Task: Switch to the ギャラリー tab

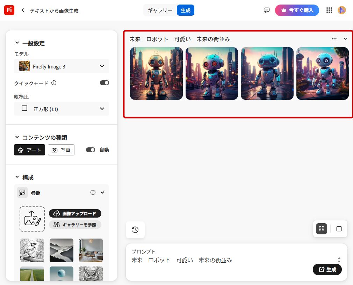Action: coord(160,10)
